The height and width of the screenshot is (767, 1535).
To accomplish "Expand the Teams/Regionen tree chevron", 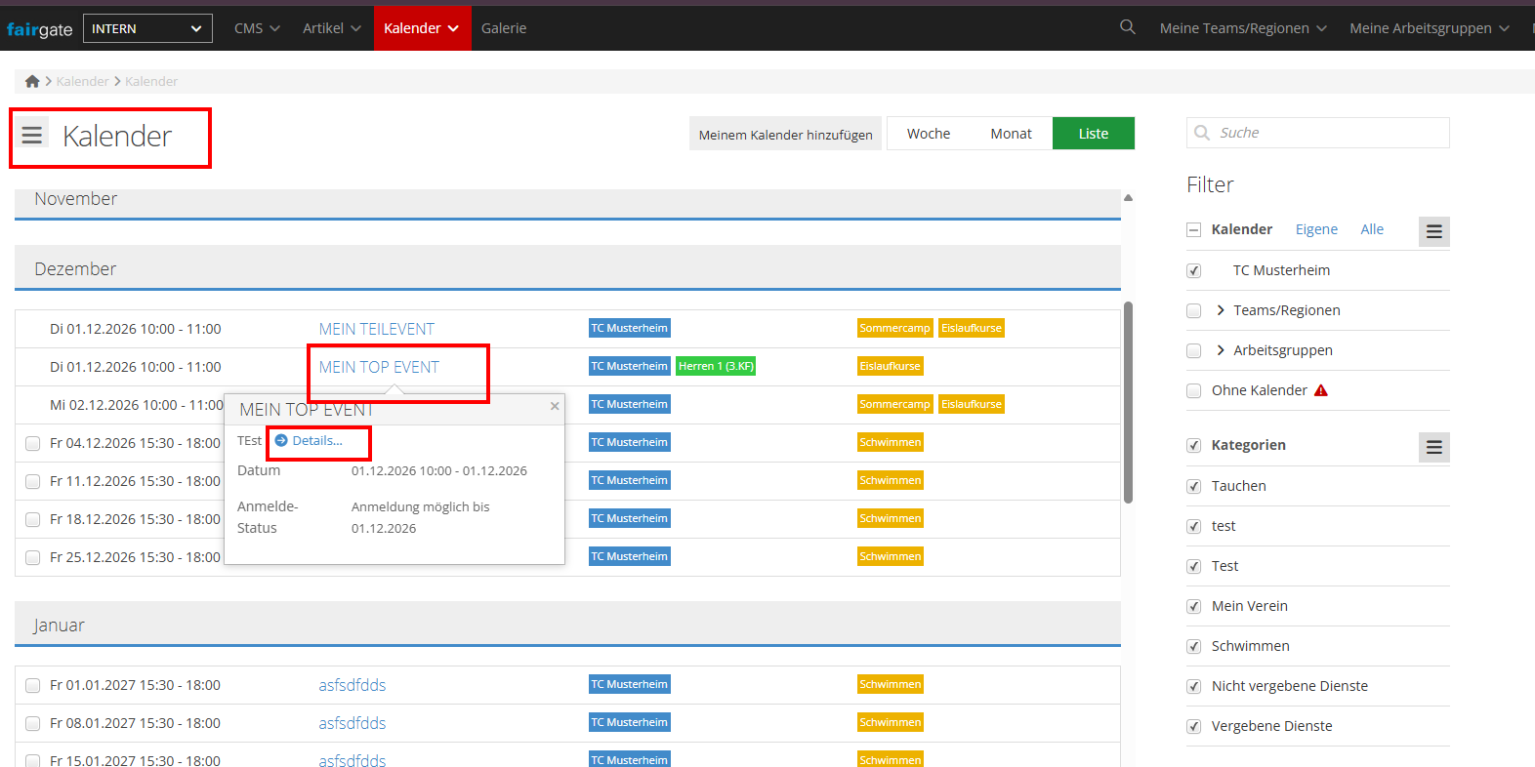I will click(1221, 310).
